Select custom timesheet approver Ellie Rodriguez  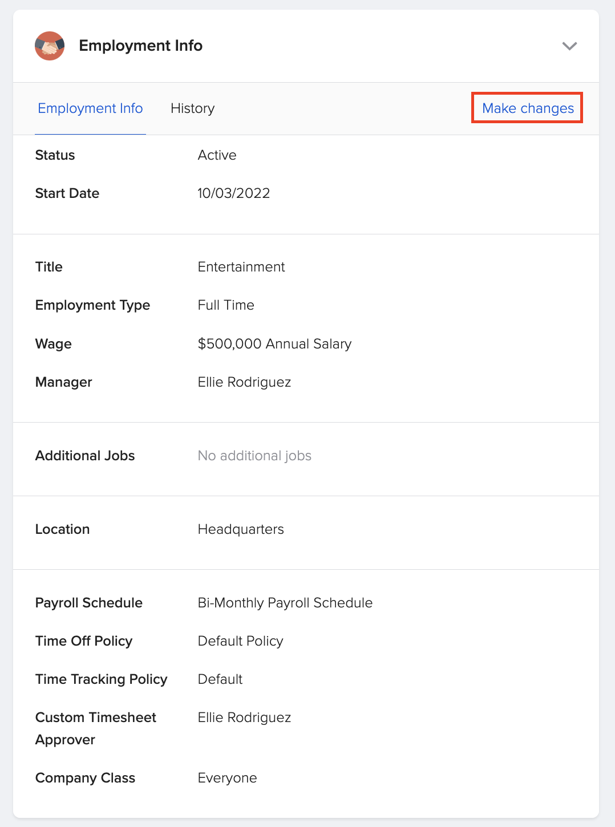[x=244, y=717]
